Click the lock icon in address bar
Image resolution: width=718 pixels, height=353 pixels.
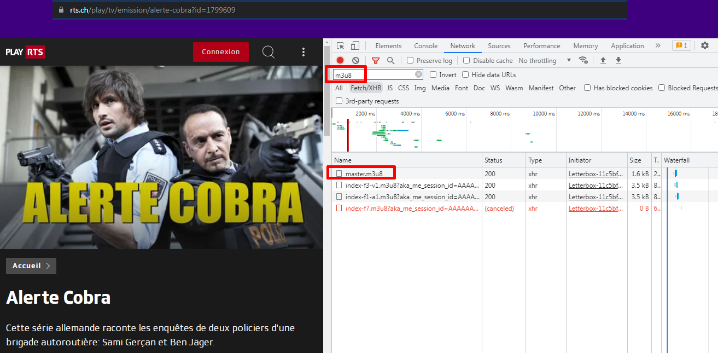click(x=61, y=10)
